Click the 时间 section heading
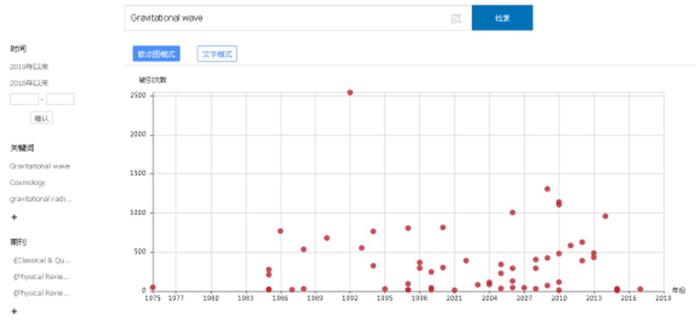Screen dimensions: 696x321 (x=18, y=49)
